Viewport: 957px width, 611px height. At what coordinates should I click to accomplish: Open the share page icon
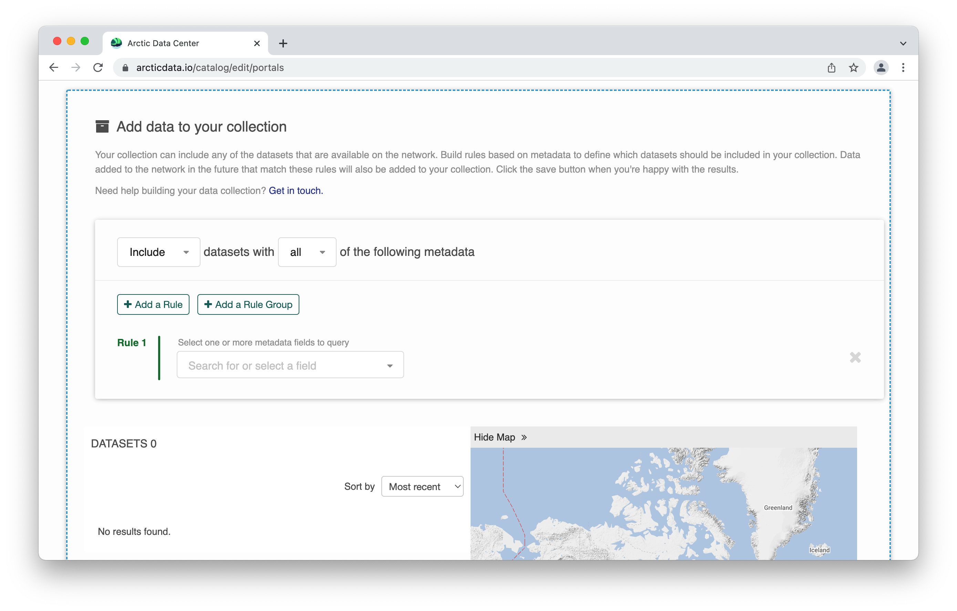pyautogui.click(x=831, y=68)
